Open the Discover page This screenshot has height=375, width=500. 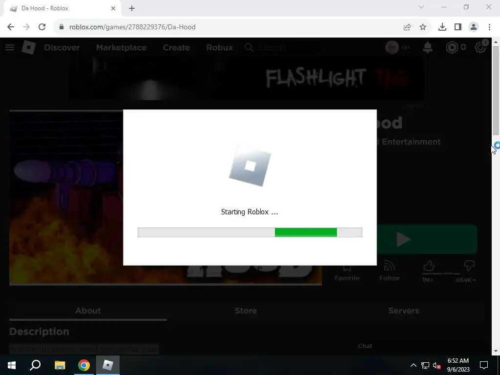click(x=62, y=47)
